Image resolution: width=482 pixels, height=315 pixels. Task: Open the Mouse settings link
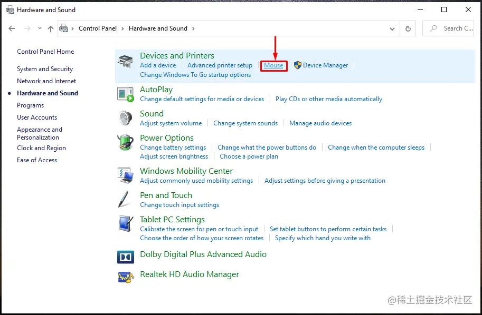pos(273,65)
